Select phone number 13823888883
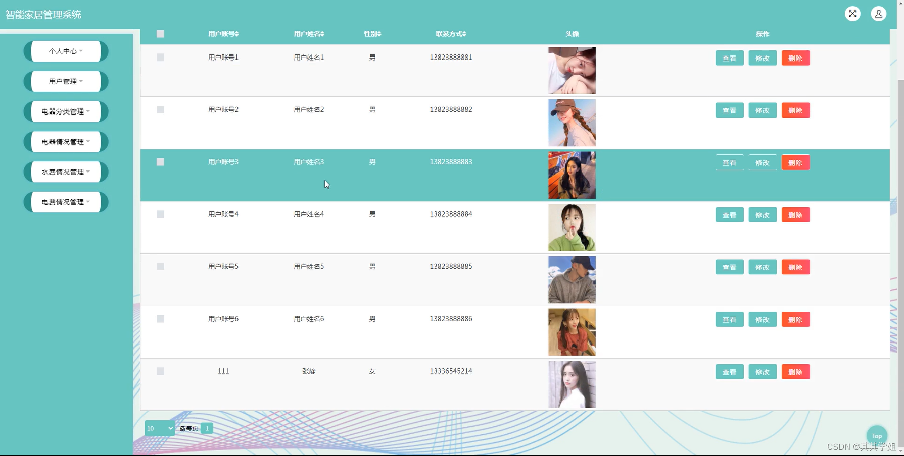 click(x=451, y=162)
